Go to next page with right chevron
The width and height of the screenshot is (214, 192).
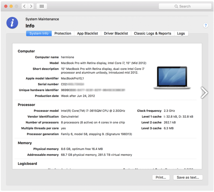click(x=204, y=93)
